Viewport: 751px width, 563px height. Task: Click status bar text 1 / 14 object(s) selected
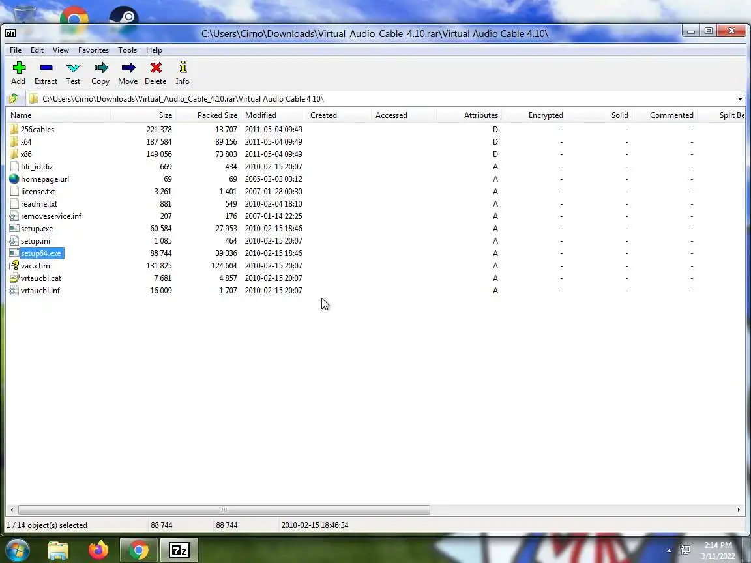pyautogui.click(x=46, y=525)
